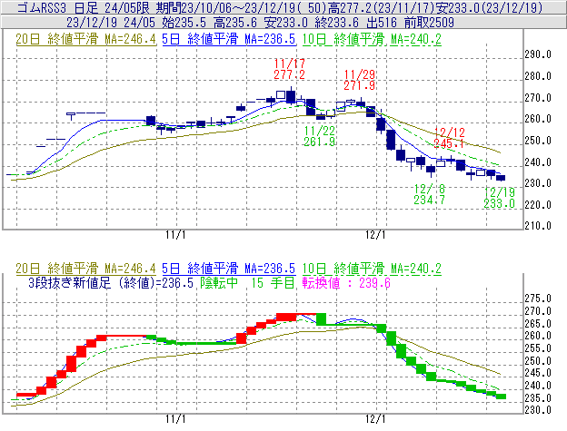Click the 11/1 date label under the bottom chart

tap(175, 419)
